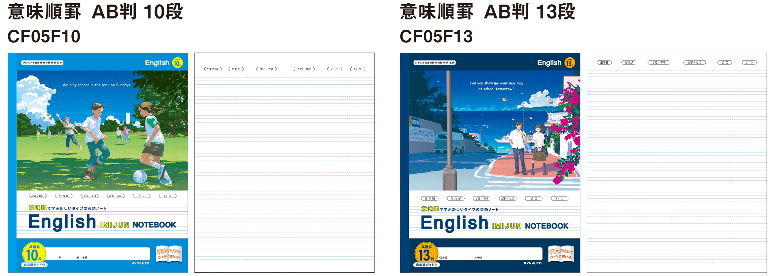Click the する・です label on the 10段 ruled sheet

point(266,69)
